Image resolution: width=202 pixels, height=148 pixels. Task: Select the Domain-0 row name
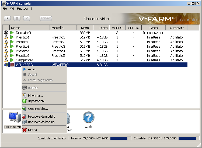click(x=23, y=33)
